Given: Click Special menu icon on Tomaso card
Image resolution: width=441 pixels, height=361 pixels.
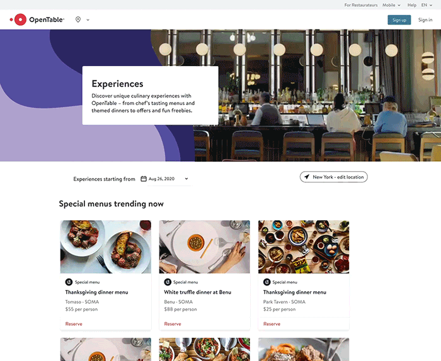Looking at the screenshot, I should click(x=69, y=282).
